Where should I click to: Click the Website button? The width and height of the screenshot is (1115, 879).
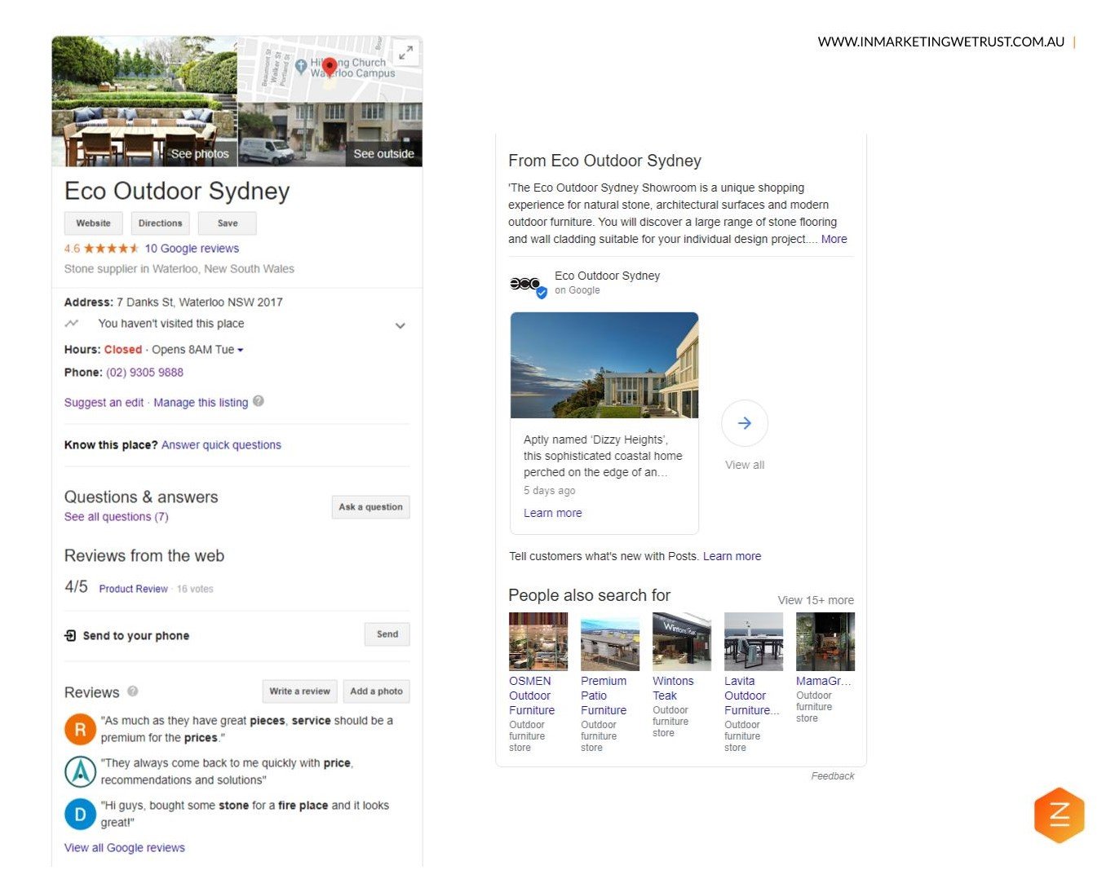coord(94,223)
